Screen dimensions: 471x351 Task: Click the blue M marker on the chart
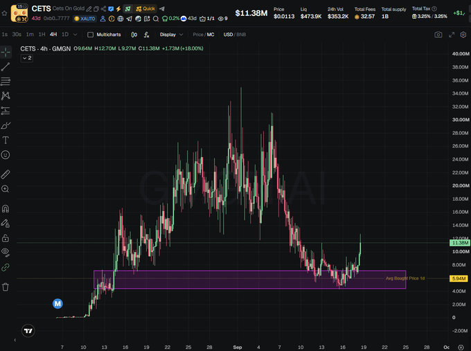click(x=57, y=303)
